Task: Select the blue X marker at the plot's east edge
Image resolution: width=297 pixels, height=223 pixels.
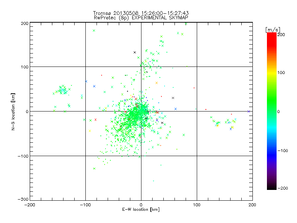Action: pyautogui.click(x=249, y=111)
